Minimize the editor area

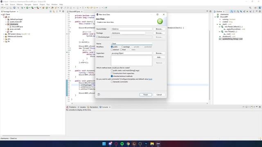tap(207, 11)
